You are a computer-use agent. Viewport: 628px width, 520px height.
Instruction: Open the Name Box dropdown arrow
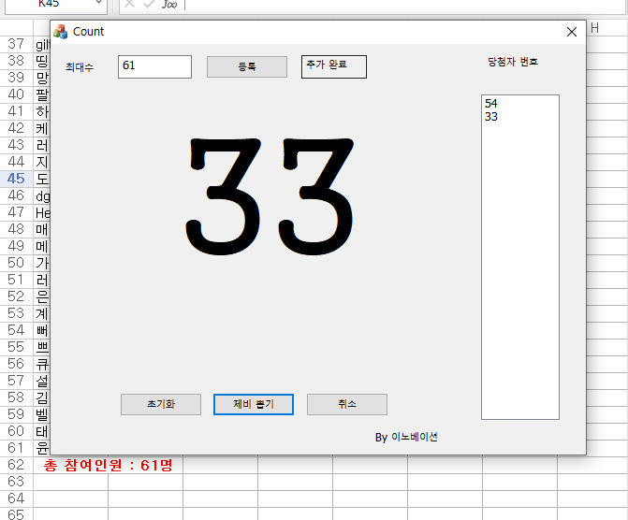pyautogui.click(x=99, y=3)
